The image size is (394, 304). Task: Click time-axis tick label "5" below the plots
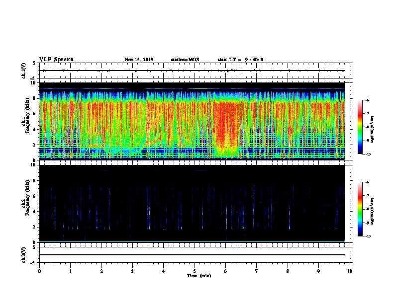click(x=195, y=271)
